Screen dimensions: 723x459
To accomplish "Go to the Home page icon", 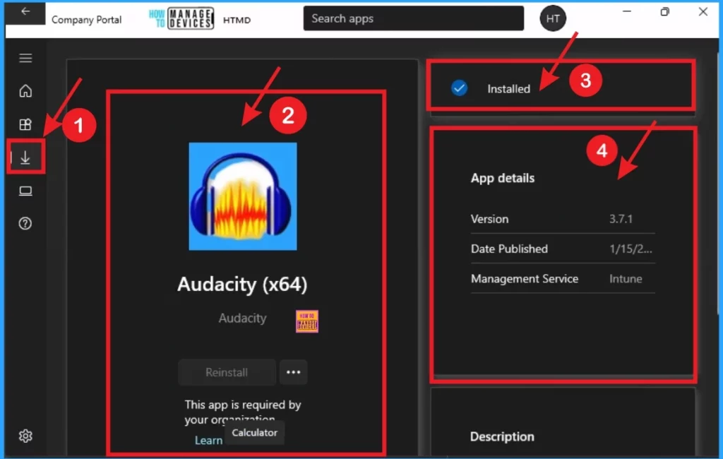I will click(25, 91).
